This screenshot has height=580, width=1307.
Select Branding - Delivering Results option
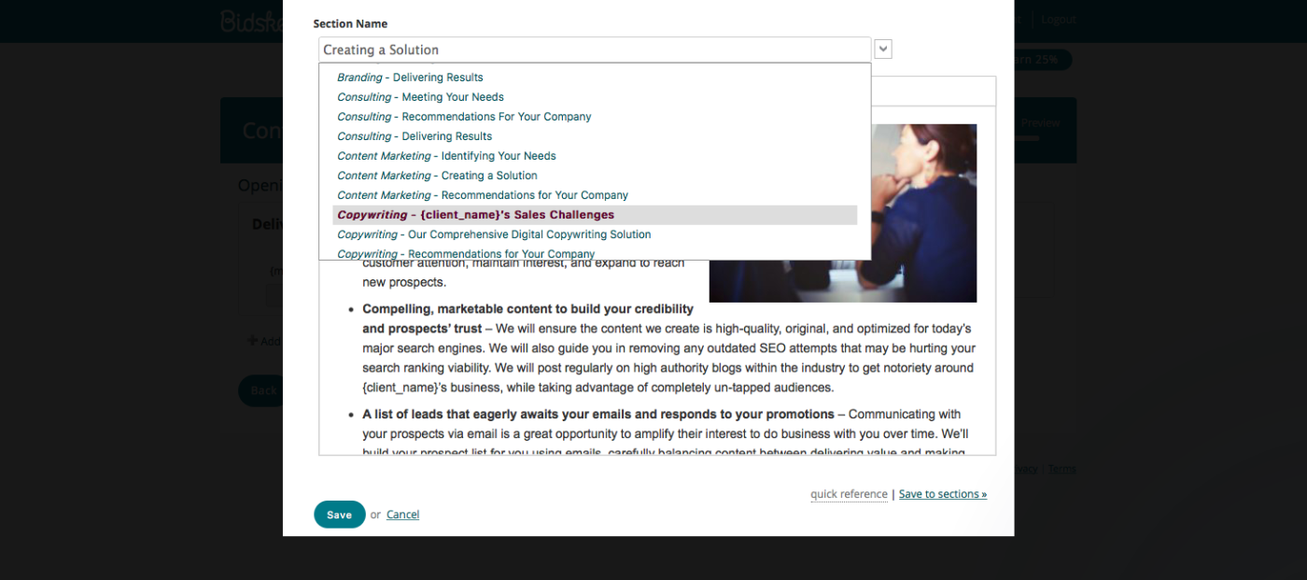[x=410, y=78]
